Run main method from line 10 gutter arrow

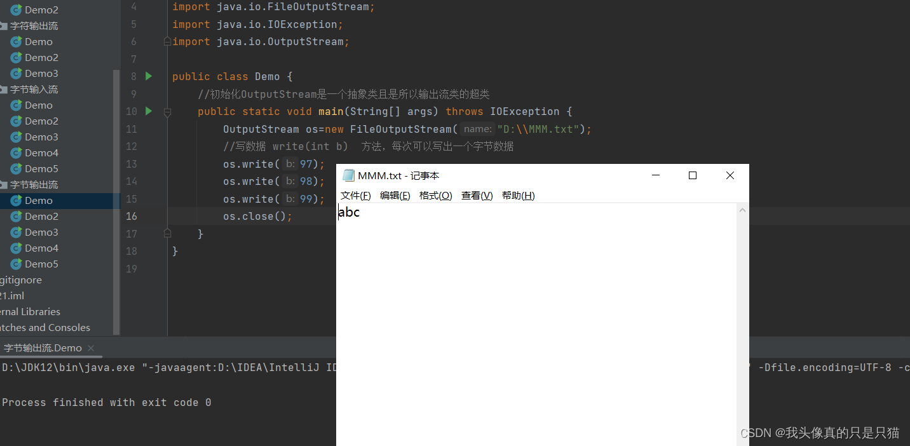tap(149, 111)
